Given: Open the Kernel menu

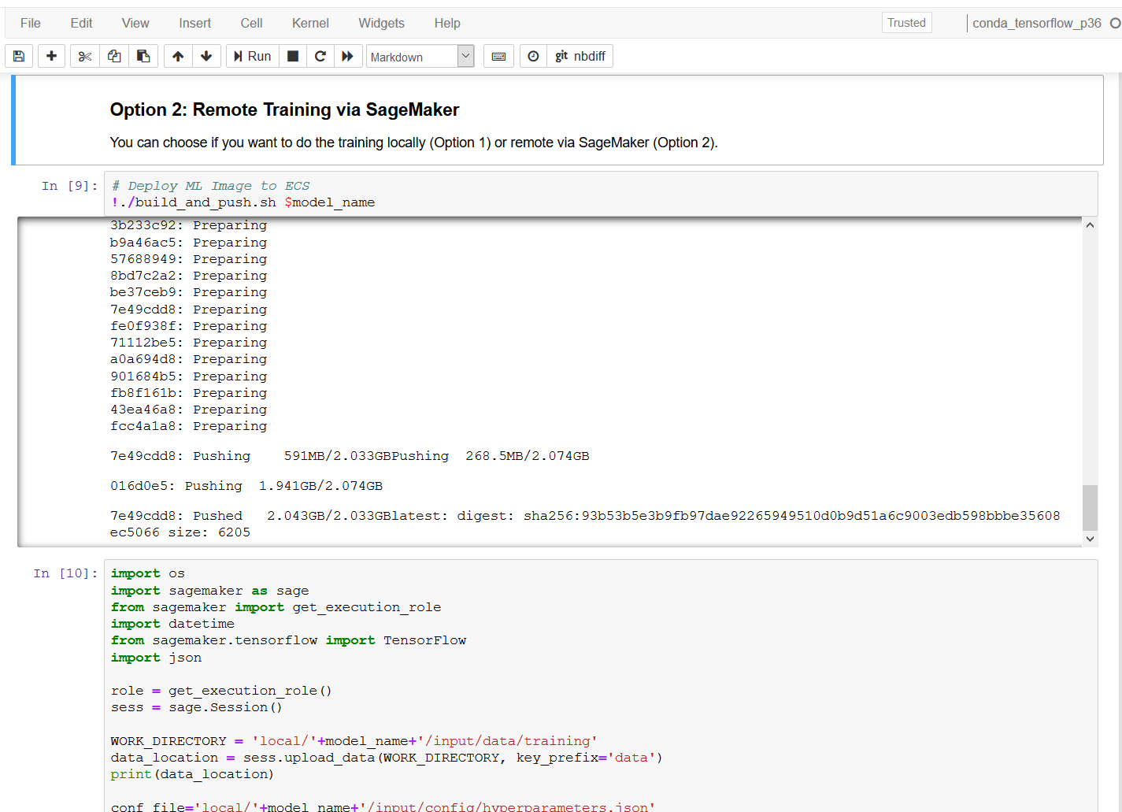Looking at the screenshot, I should (310, 23).
